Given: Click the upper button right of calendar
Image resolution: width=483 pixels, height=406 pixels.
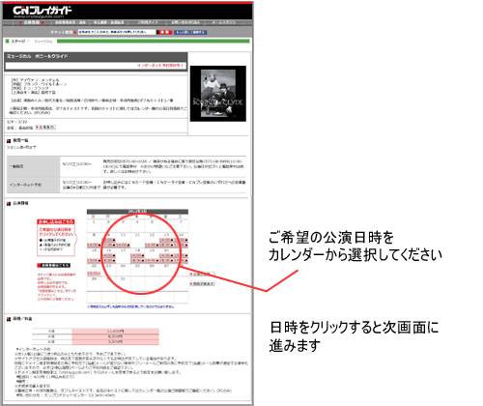Looking at the screenshot, I should (202, 274).
